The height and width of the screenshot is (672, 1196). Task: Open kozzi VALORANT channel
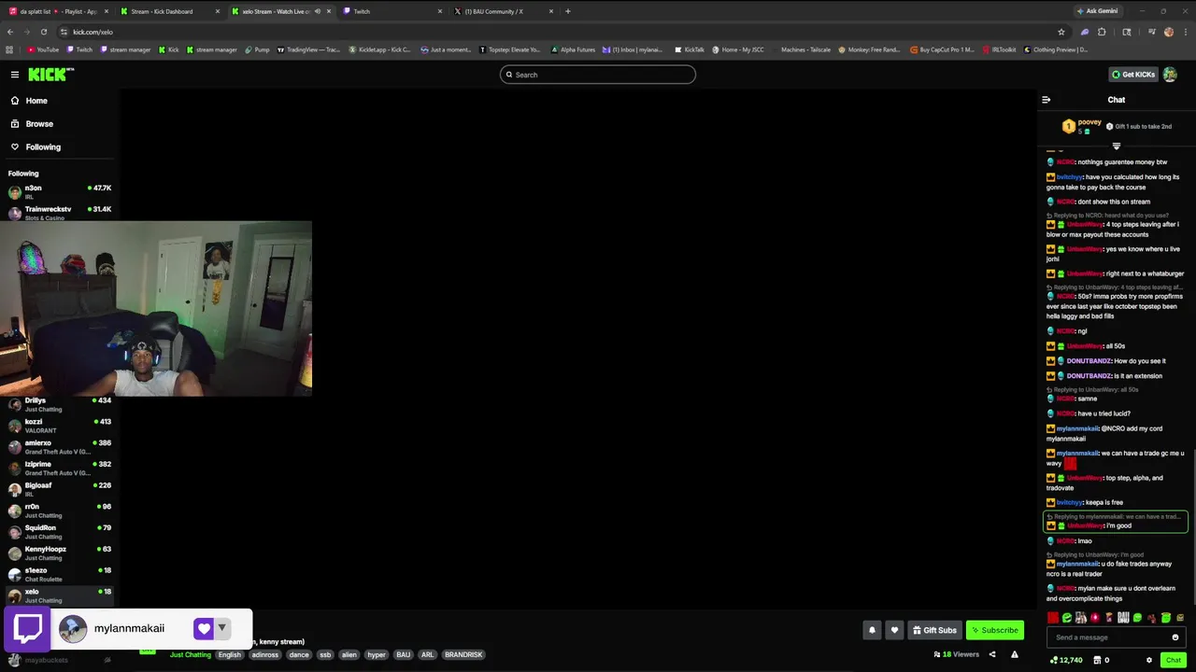point(58,426)
